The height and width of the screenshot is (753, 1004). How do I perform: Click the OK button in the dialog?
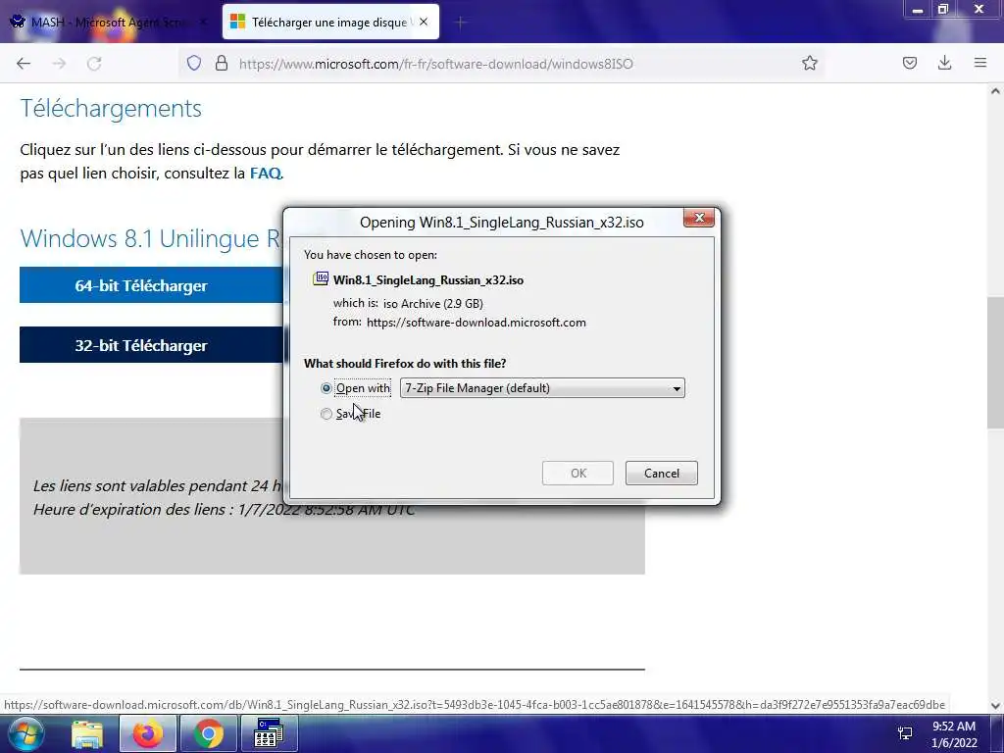coord(577,474)
